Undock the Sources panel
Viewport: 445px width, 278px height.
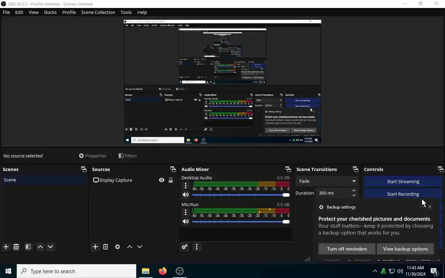[x=173, y=169]
